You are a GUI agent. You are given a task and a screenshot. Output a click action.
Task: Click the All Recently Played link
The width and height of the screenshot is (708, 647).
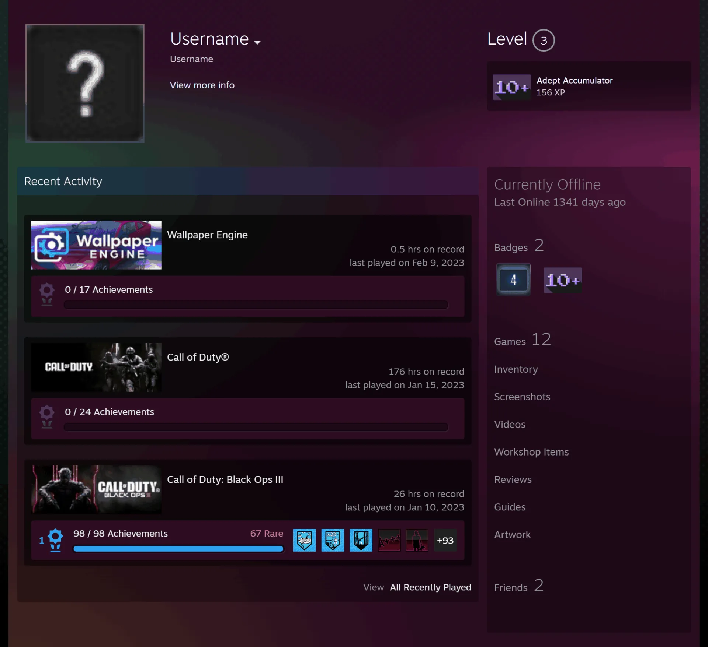tap(431, 587)
